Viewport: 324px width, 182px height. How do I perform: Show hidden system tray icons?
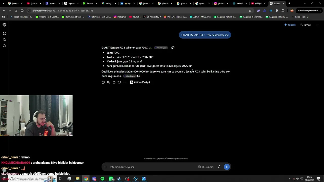pos(290,179)
